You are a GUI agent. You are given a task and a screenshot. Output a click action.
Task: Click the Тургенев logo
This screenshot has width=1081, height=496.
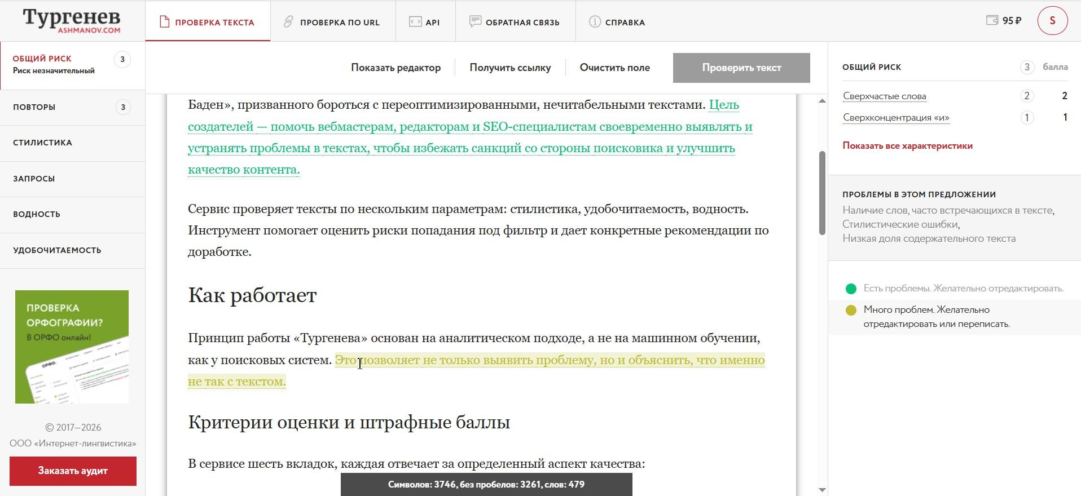pos(72,21)
